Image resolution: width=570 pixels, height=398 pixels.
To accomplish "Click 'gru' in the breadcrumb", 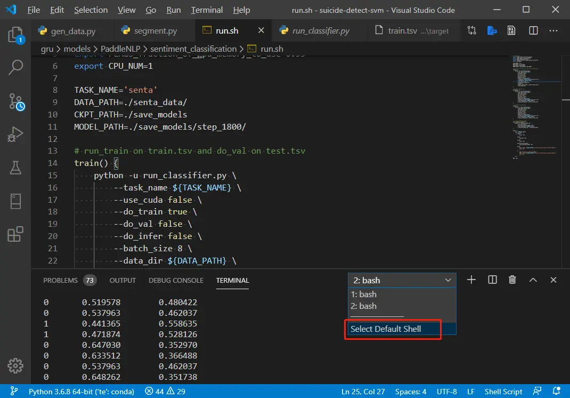I will click(47, 49).
